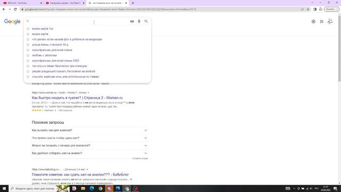The image size is (341, 192).
Task: Click the blue magnifier search button
Action: (146, 21)
